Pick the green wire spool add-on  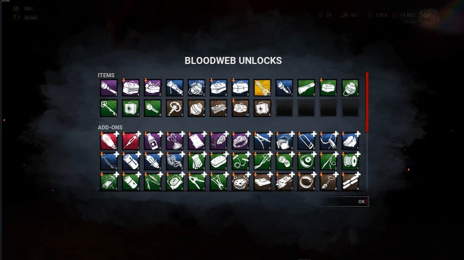click(350, 161)
